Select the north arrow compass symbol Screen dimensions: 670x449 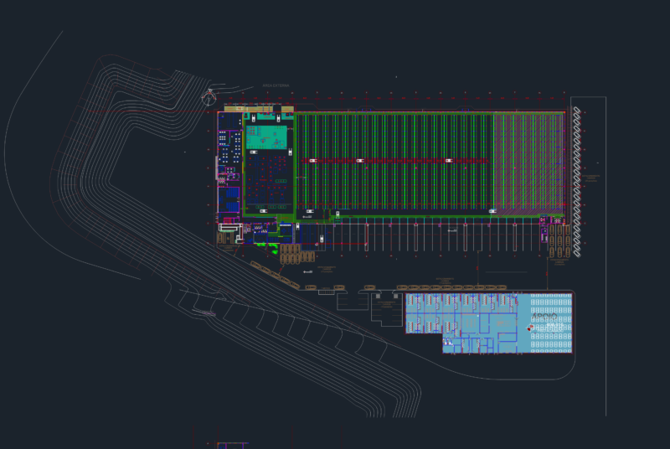click(209, 98)
